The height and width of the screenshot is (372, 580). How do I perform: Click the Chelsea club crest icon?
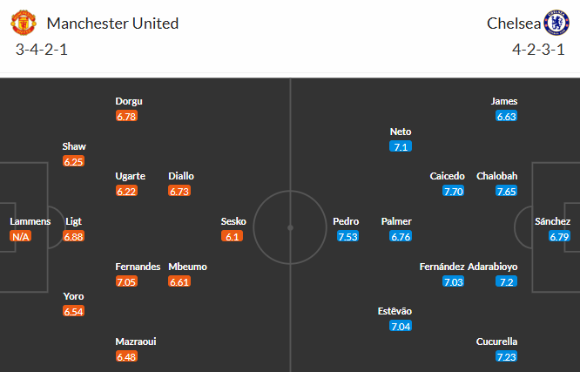pos(555,23)
